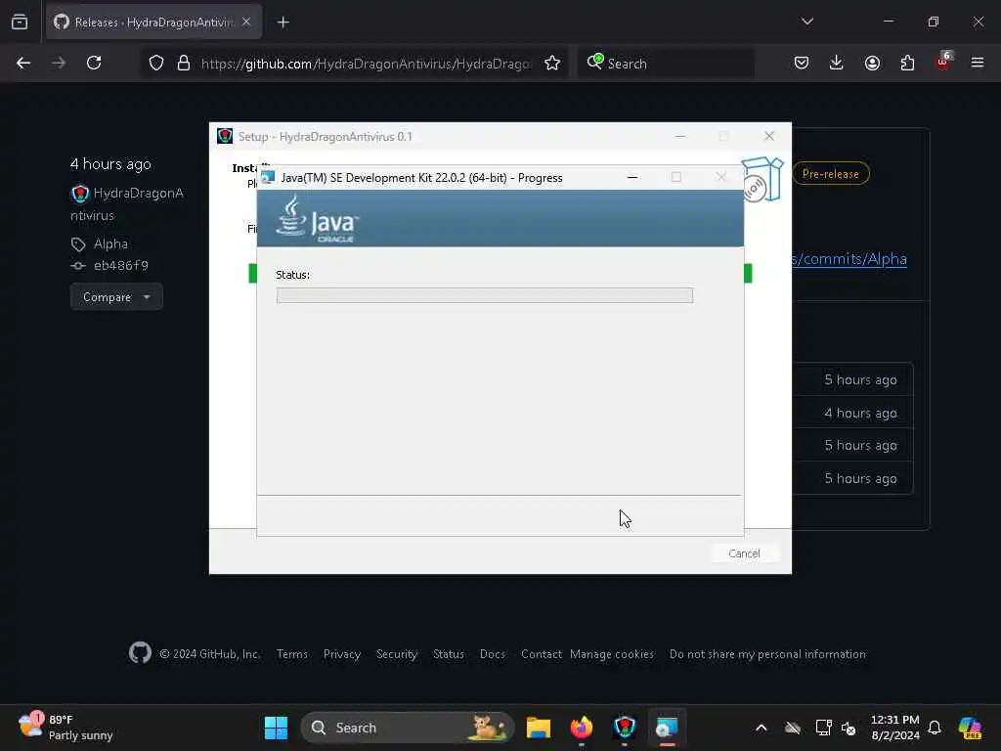
Task: Open the notification bell in taskbar
Action: pyautogui.click(x=935, y=728)
